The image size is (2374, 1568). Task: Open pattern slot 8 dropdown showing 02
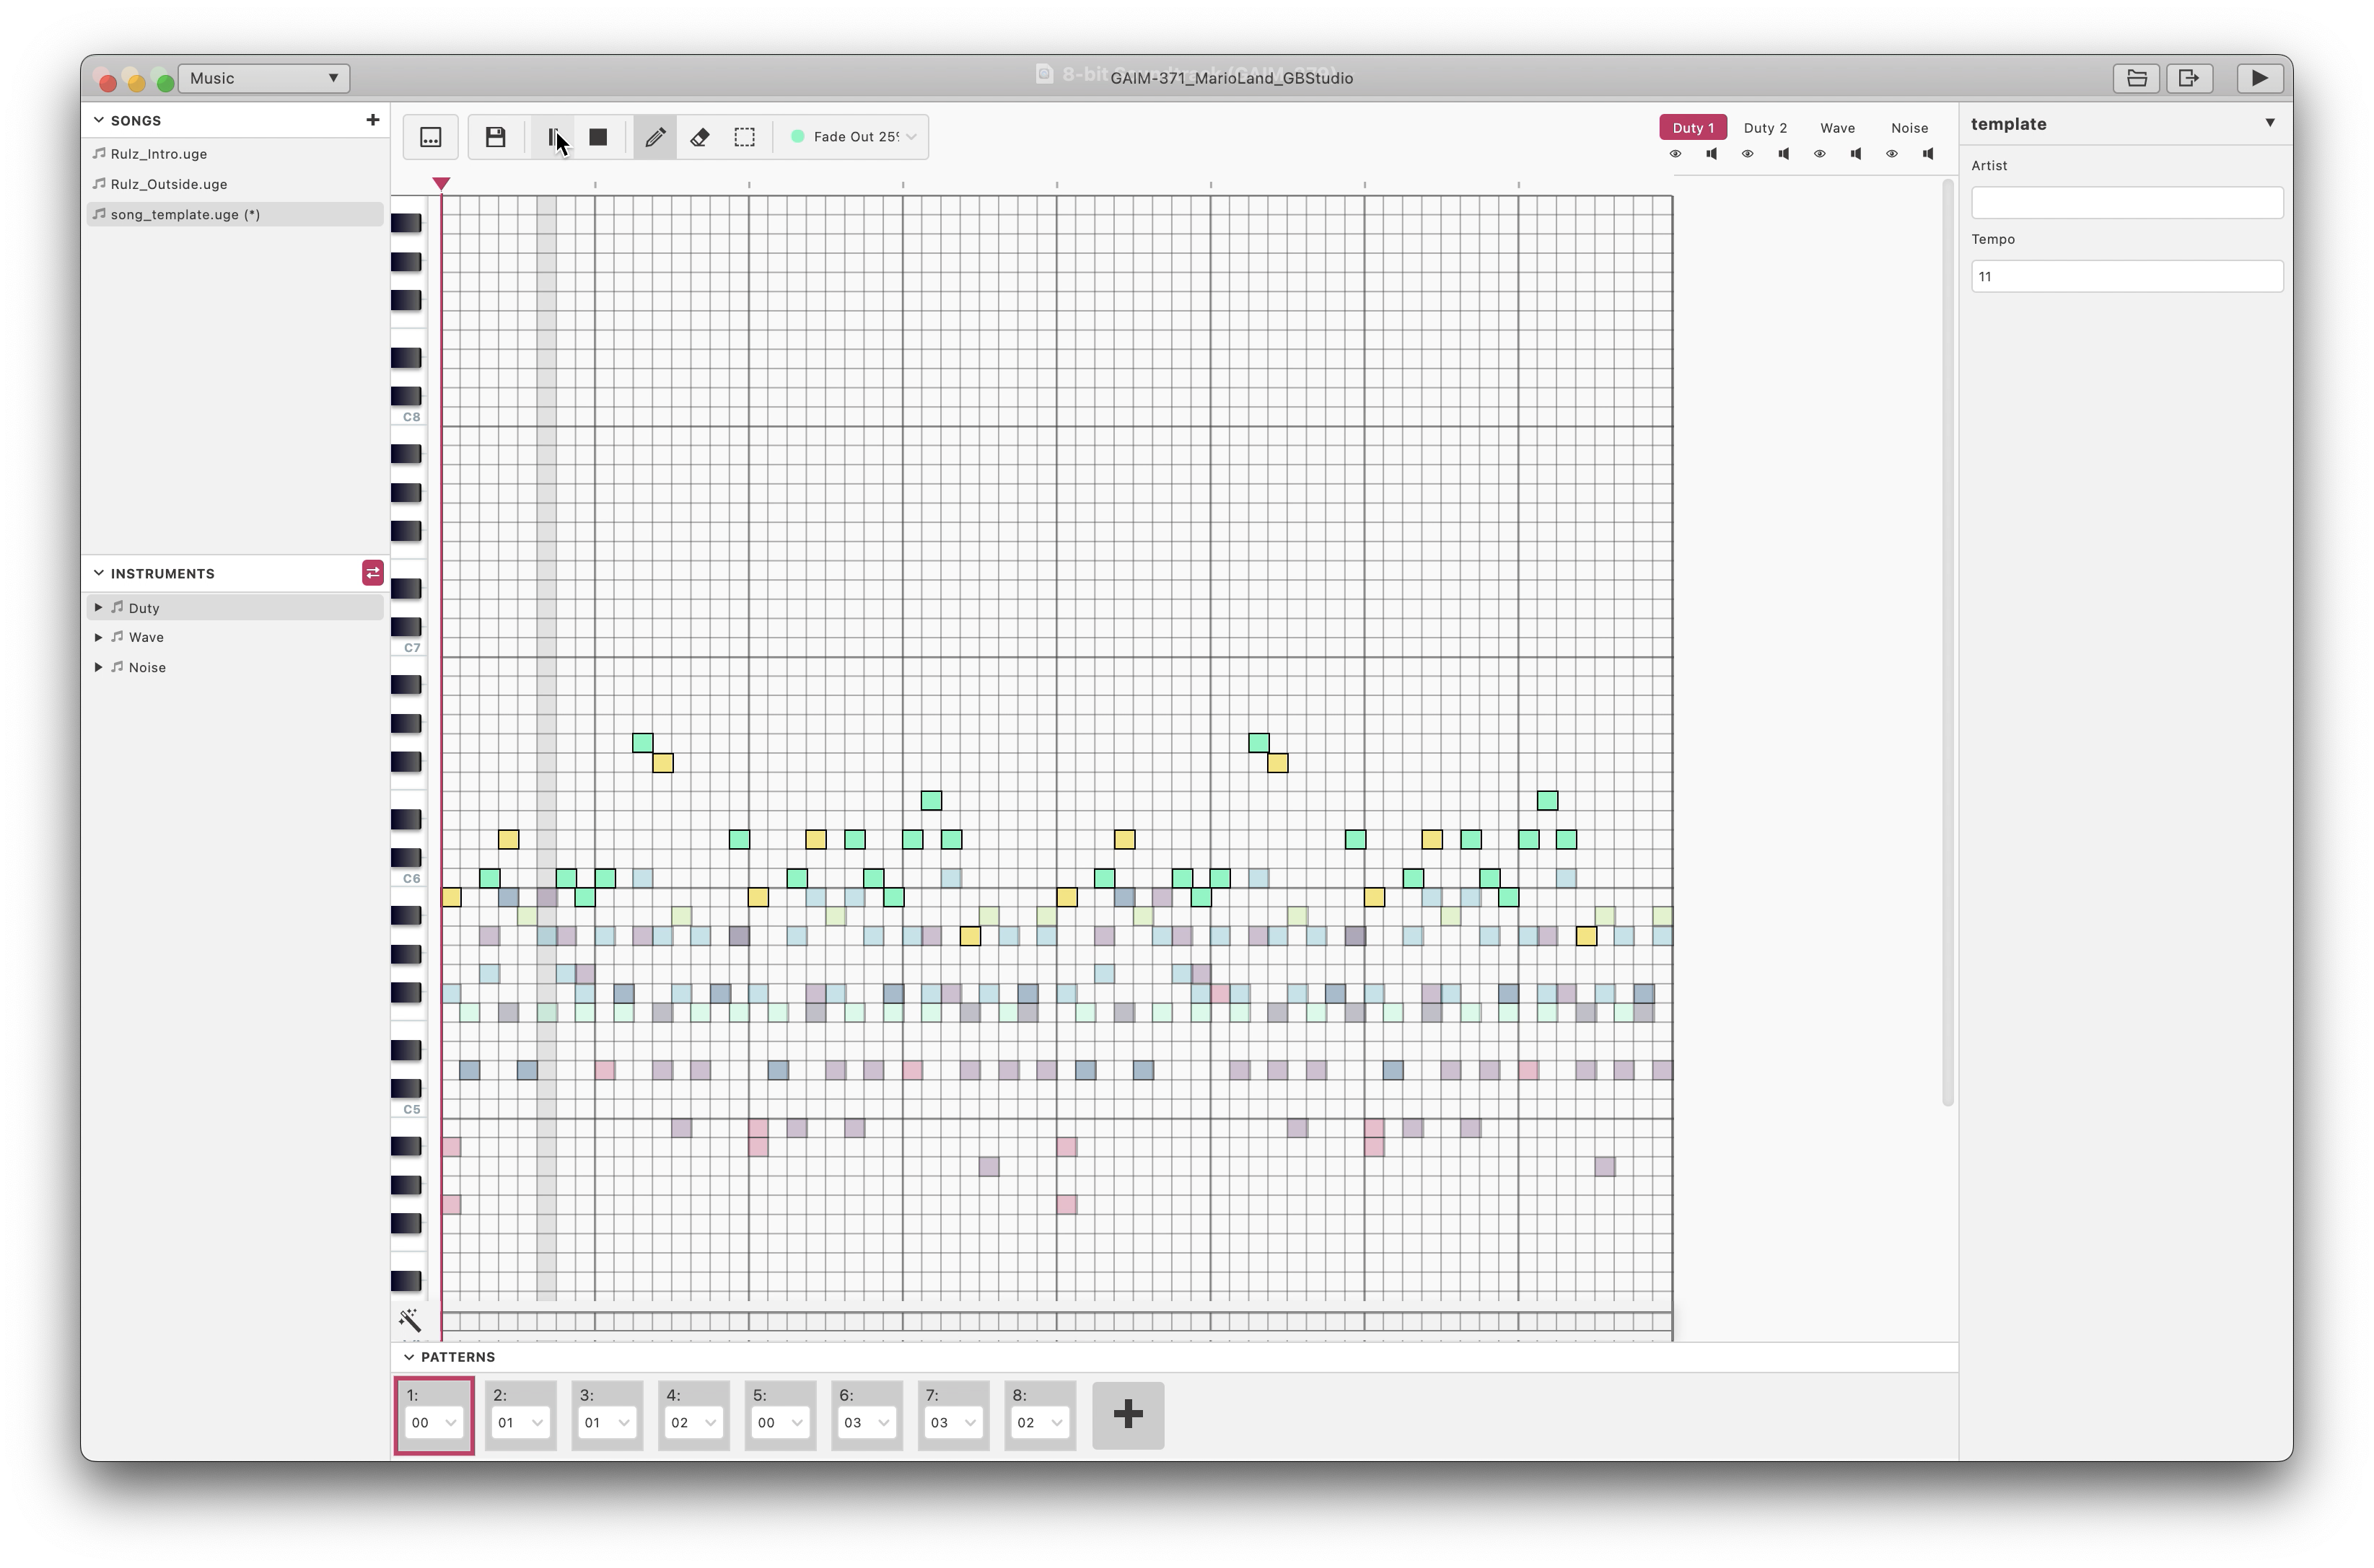pos(1040,1423)
